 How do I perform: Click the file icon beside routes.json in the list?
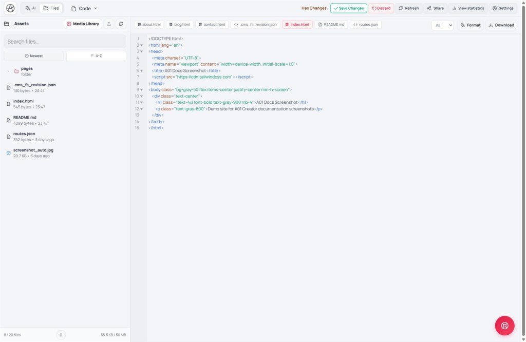[x=8, y=137]
